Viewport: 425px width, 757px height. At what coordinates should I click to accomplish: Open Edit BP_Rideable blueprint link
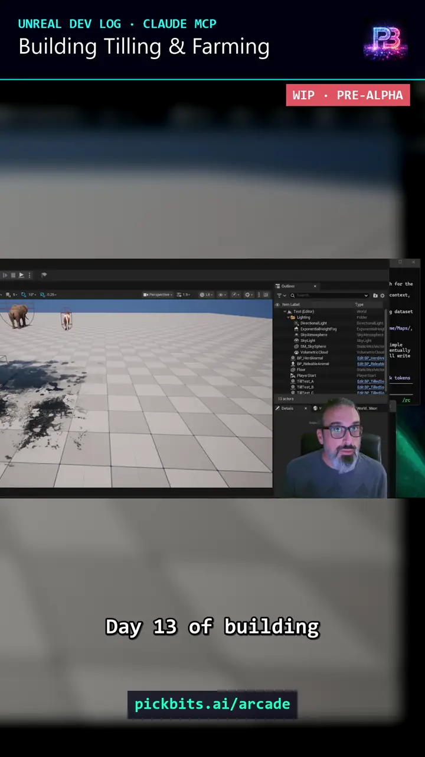pyautogui.click(x=371, y=364)
